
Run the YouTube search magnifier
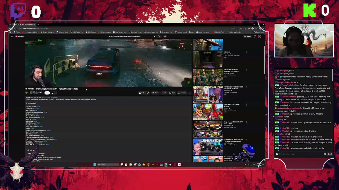(x=159, y=36)
